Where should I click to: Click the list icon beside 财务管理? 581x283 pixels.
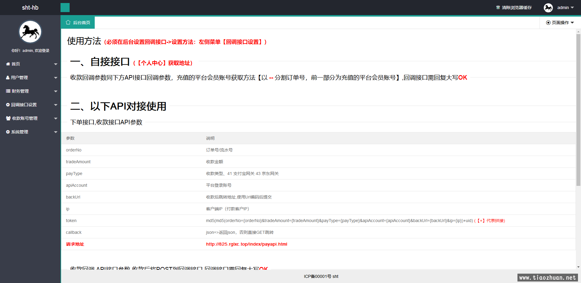pyautogui.click(x=8, y=91)
